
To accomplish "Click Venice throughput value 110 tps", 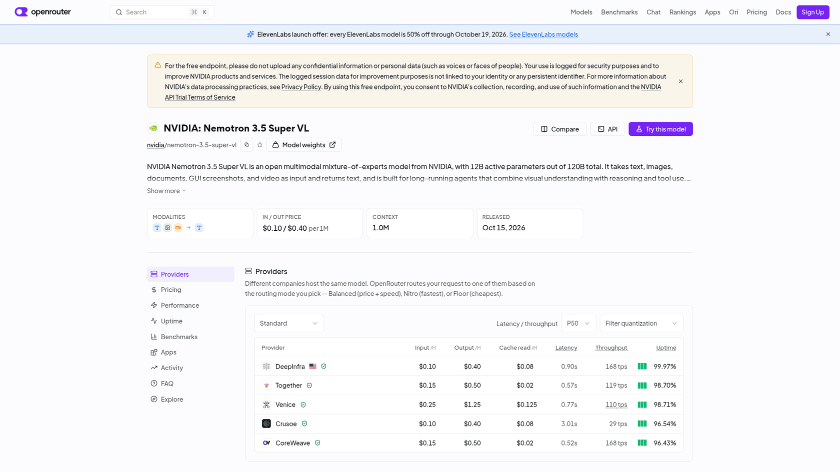I will pyautogui.click(x=616, y=405).
